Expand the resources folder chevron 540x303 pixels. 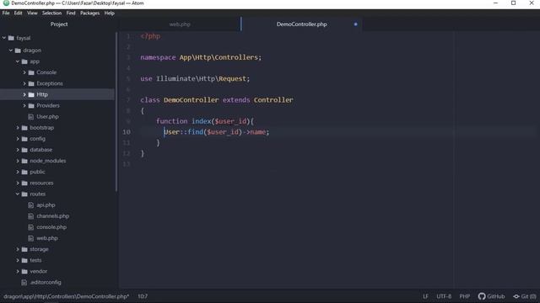(18, 183)
